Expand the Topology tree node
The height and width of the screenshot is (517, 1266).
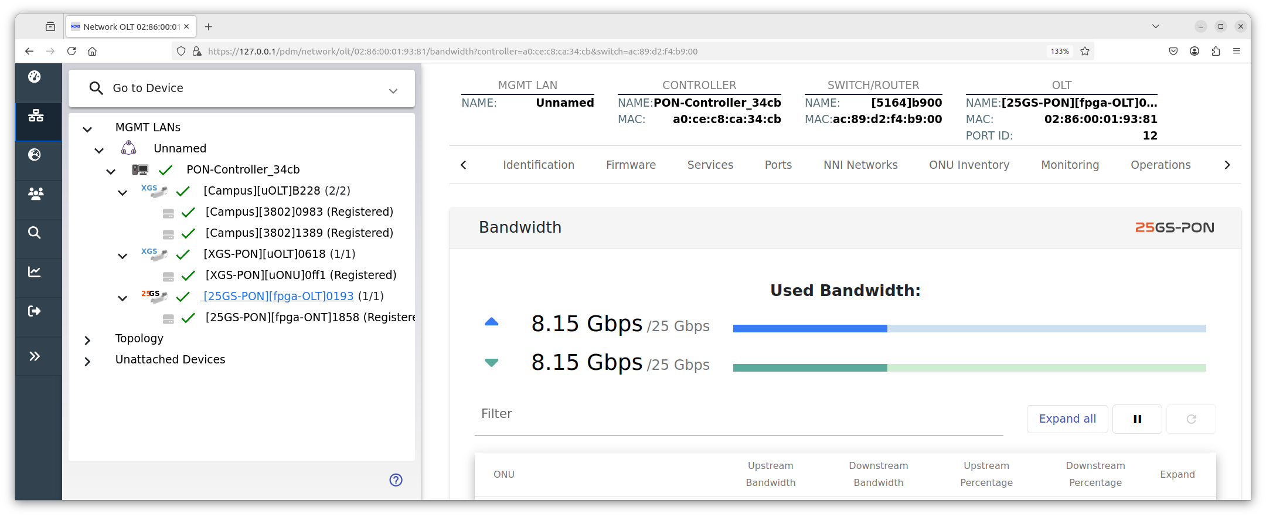pyautogui.click(x=87, y=340)
